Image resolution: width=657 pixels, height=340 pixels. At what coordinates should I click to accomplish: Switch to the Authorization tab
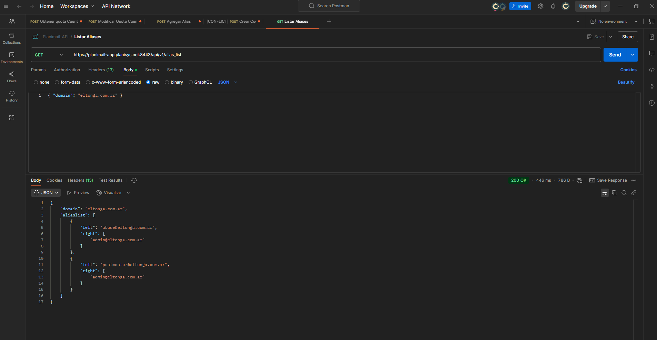click(67, 70)
